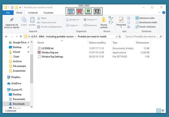Click the WindowTop Shrink button
Screen dimensions: 169x117
click(88, 11)
